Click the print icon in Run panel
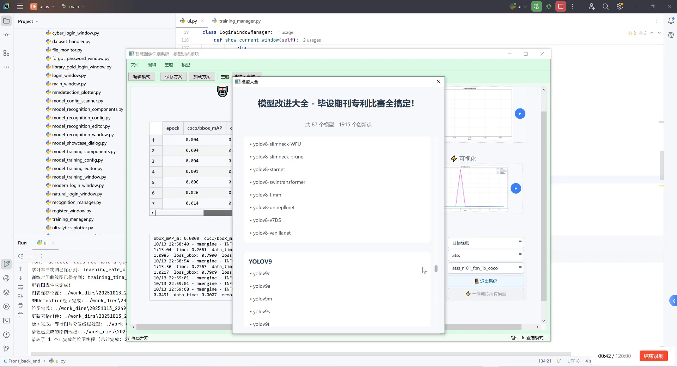This screenshot has width=677, height=367. point(20,305)
